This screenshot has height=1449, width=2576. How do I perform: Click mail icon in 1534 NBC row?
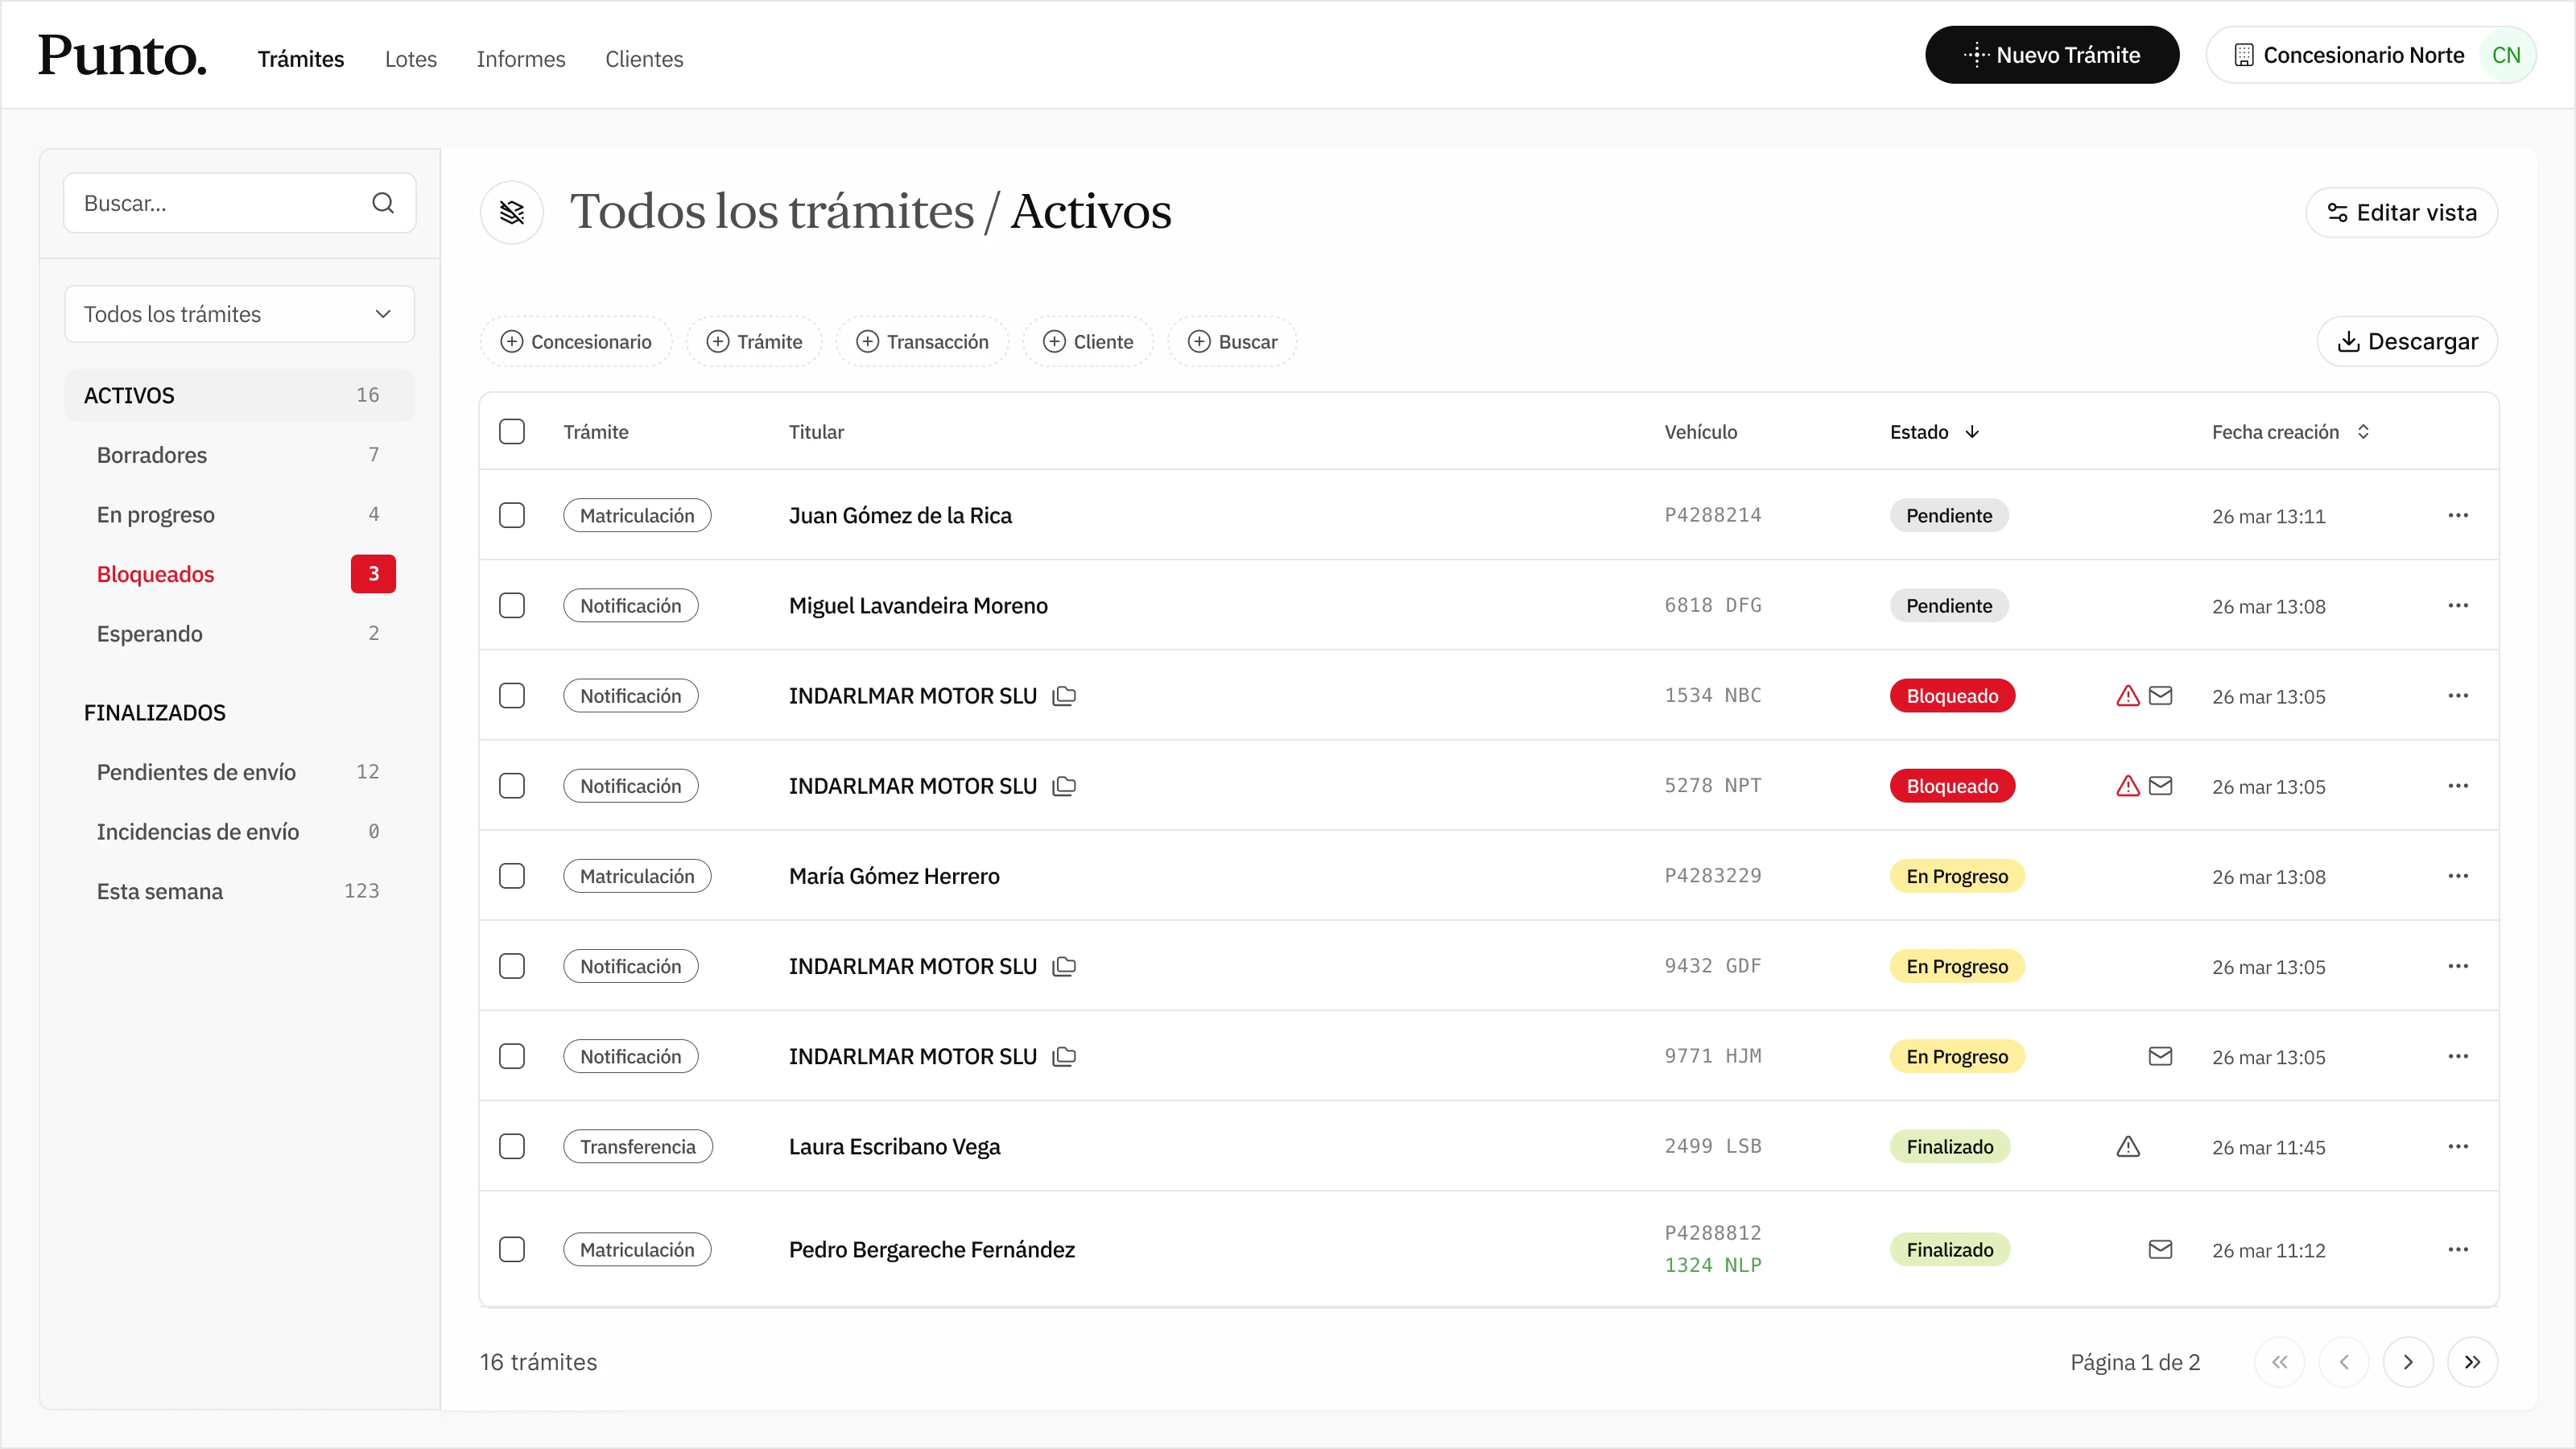tap(2161, 695)
